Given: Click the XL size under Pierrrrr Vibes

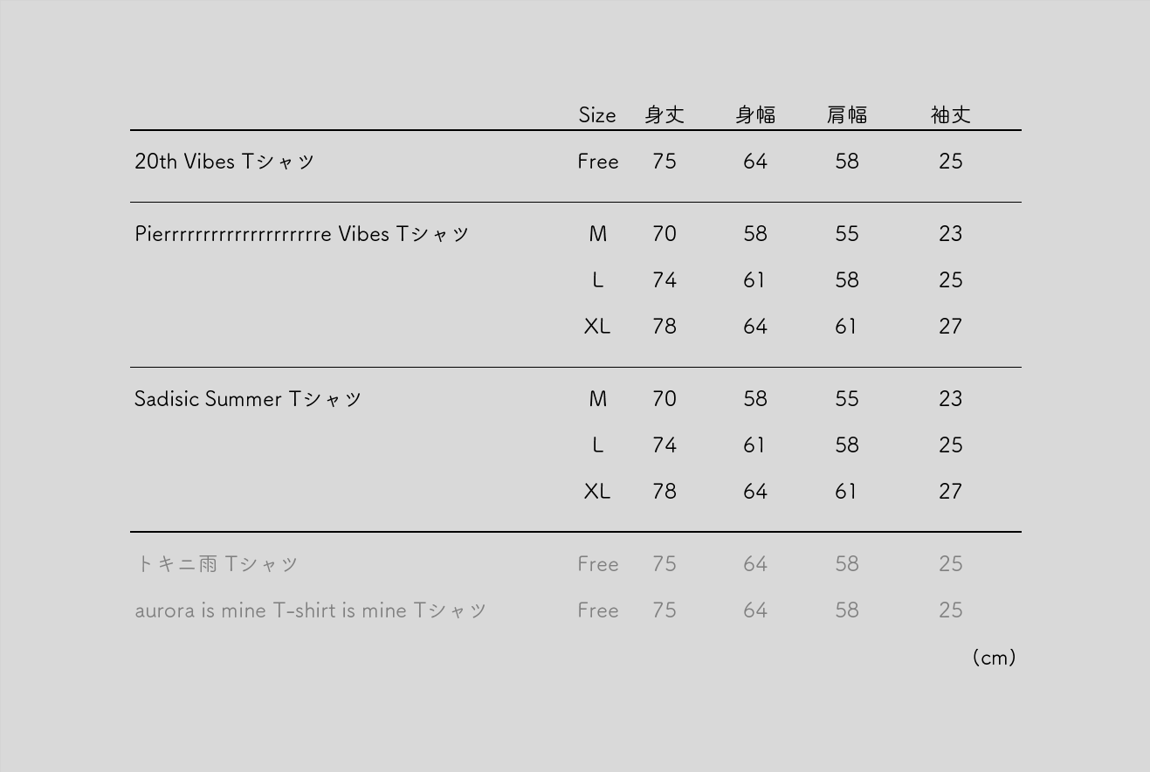Looking at the screenshot, I should click(597, 327).
